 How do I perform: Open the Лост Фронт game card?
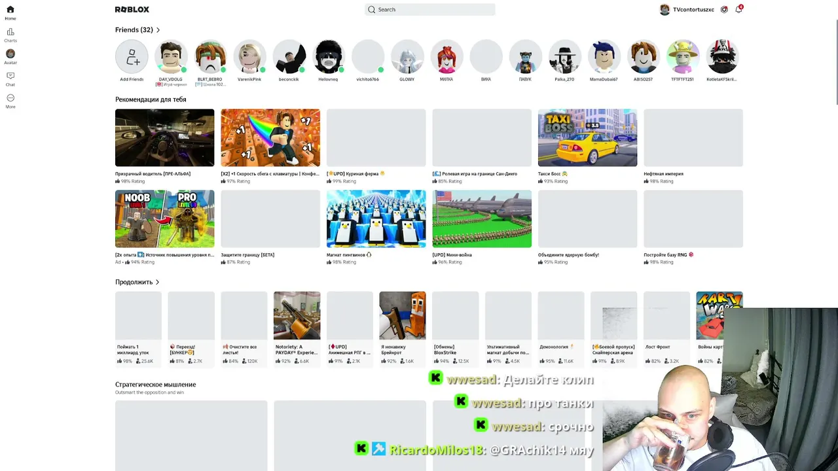coord(667,328)
